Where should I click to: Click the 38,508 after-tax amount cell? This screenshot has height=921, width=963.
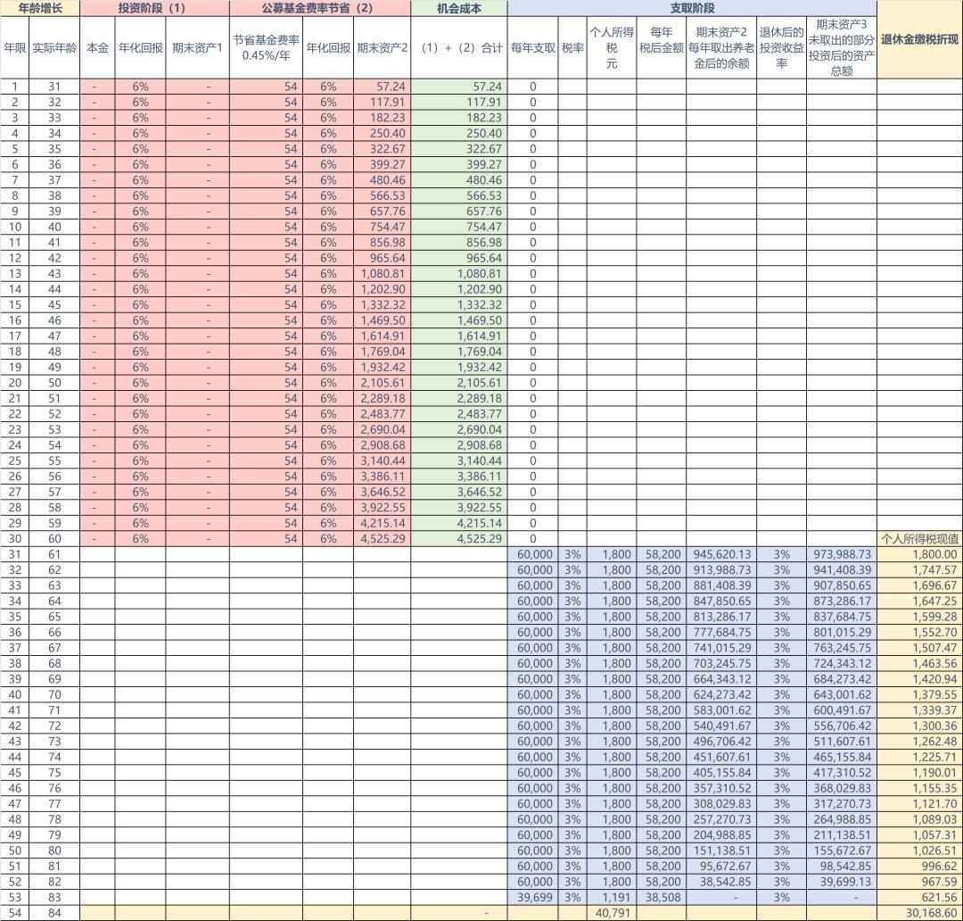pos(662,898)
